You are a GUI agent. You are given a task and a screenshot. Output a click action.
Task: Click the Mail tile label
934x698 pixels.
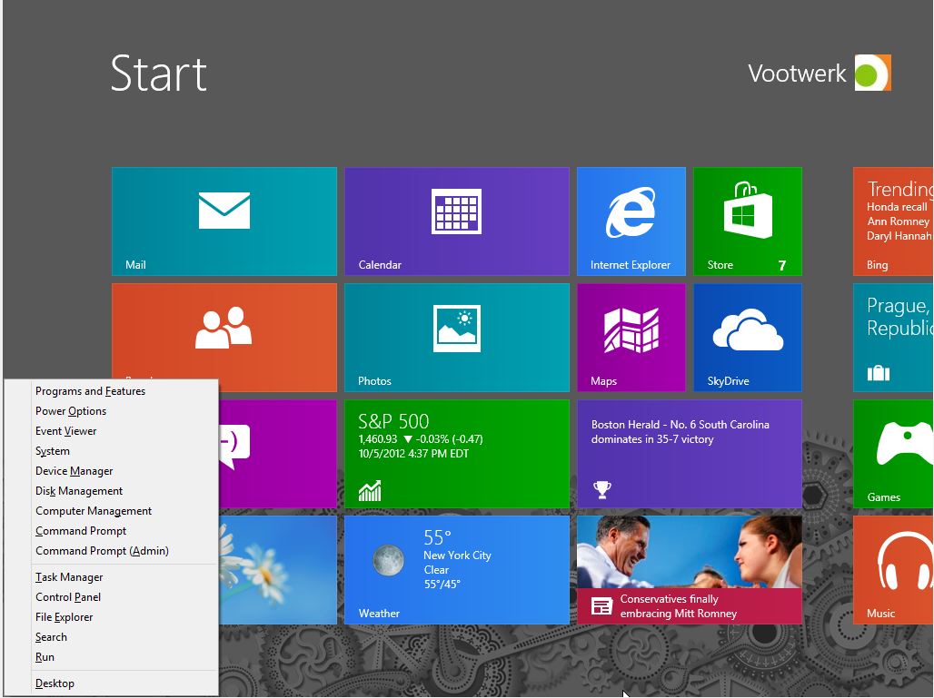[135, 265]
